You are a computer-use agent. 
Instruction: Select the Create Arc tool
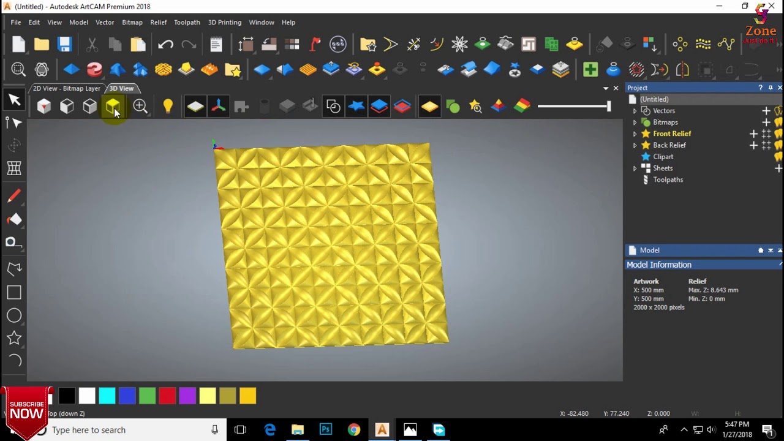pyautogui.click(x=14, y=361)
